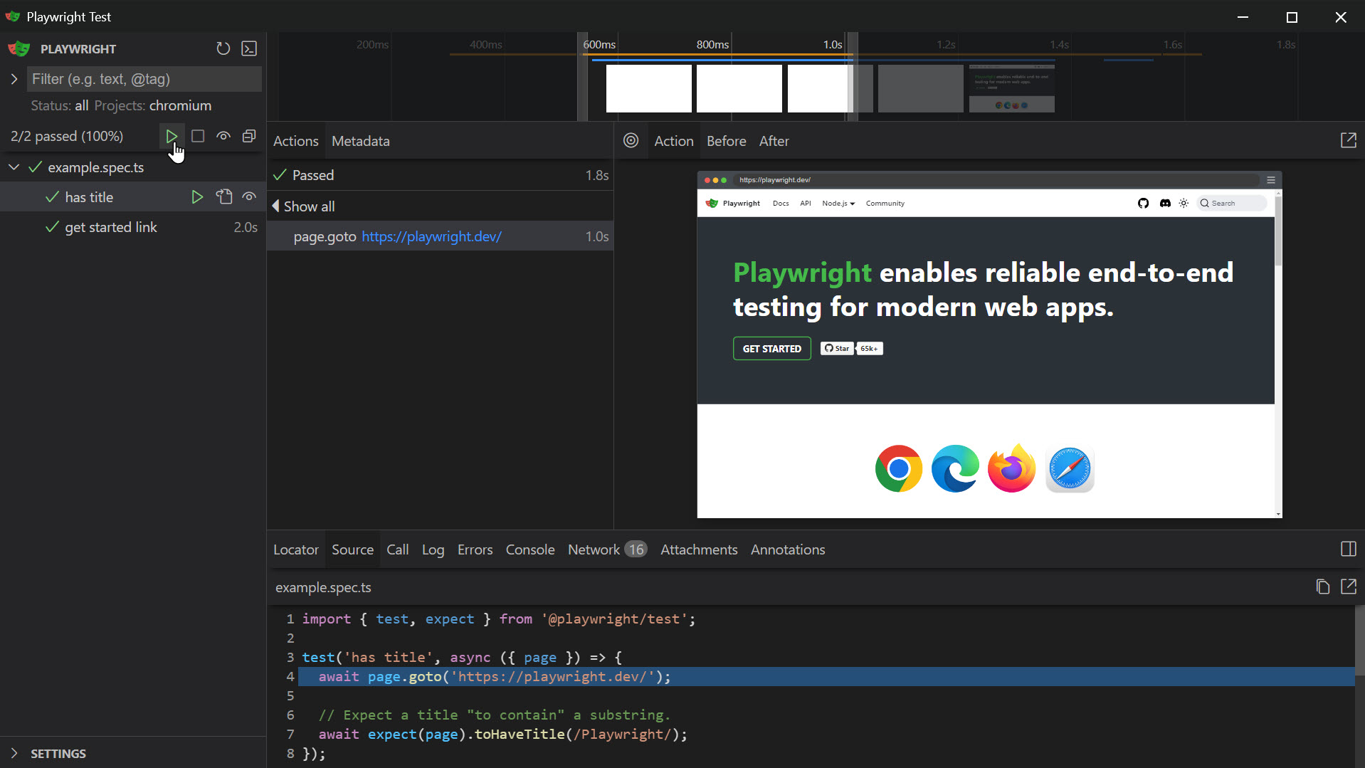1365x768 pixels.
Task: Open the Errors tab
Action: coord(475,549)
